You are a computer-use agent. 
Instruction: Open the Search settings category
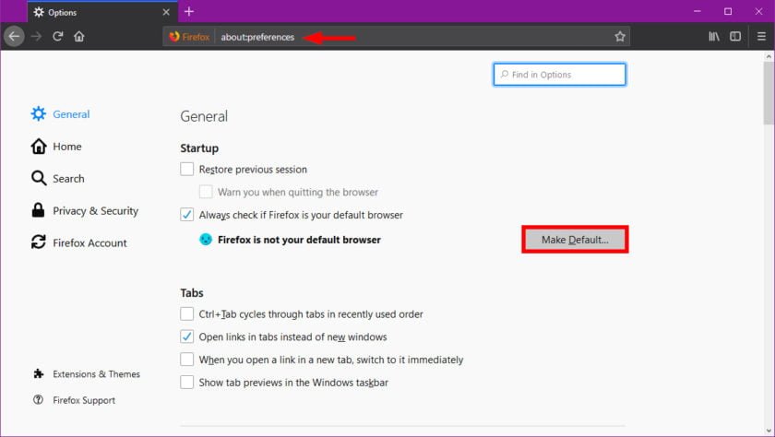(68, 179)
